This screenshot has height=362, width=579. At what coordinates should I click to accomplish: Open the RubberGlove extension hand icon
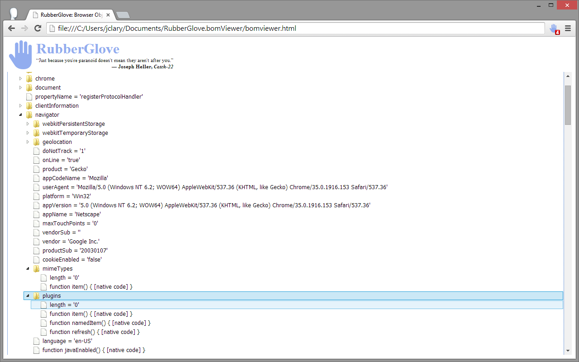tap(554, 29)
